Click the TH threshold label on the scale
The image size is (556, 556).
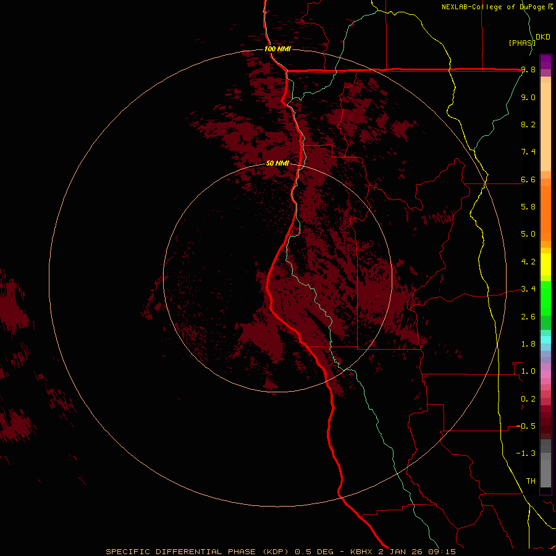coord(531,481)
